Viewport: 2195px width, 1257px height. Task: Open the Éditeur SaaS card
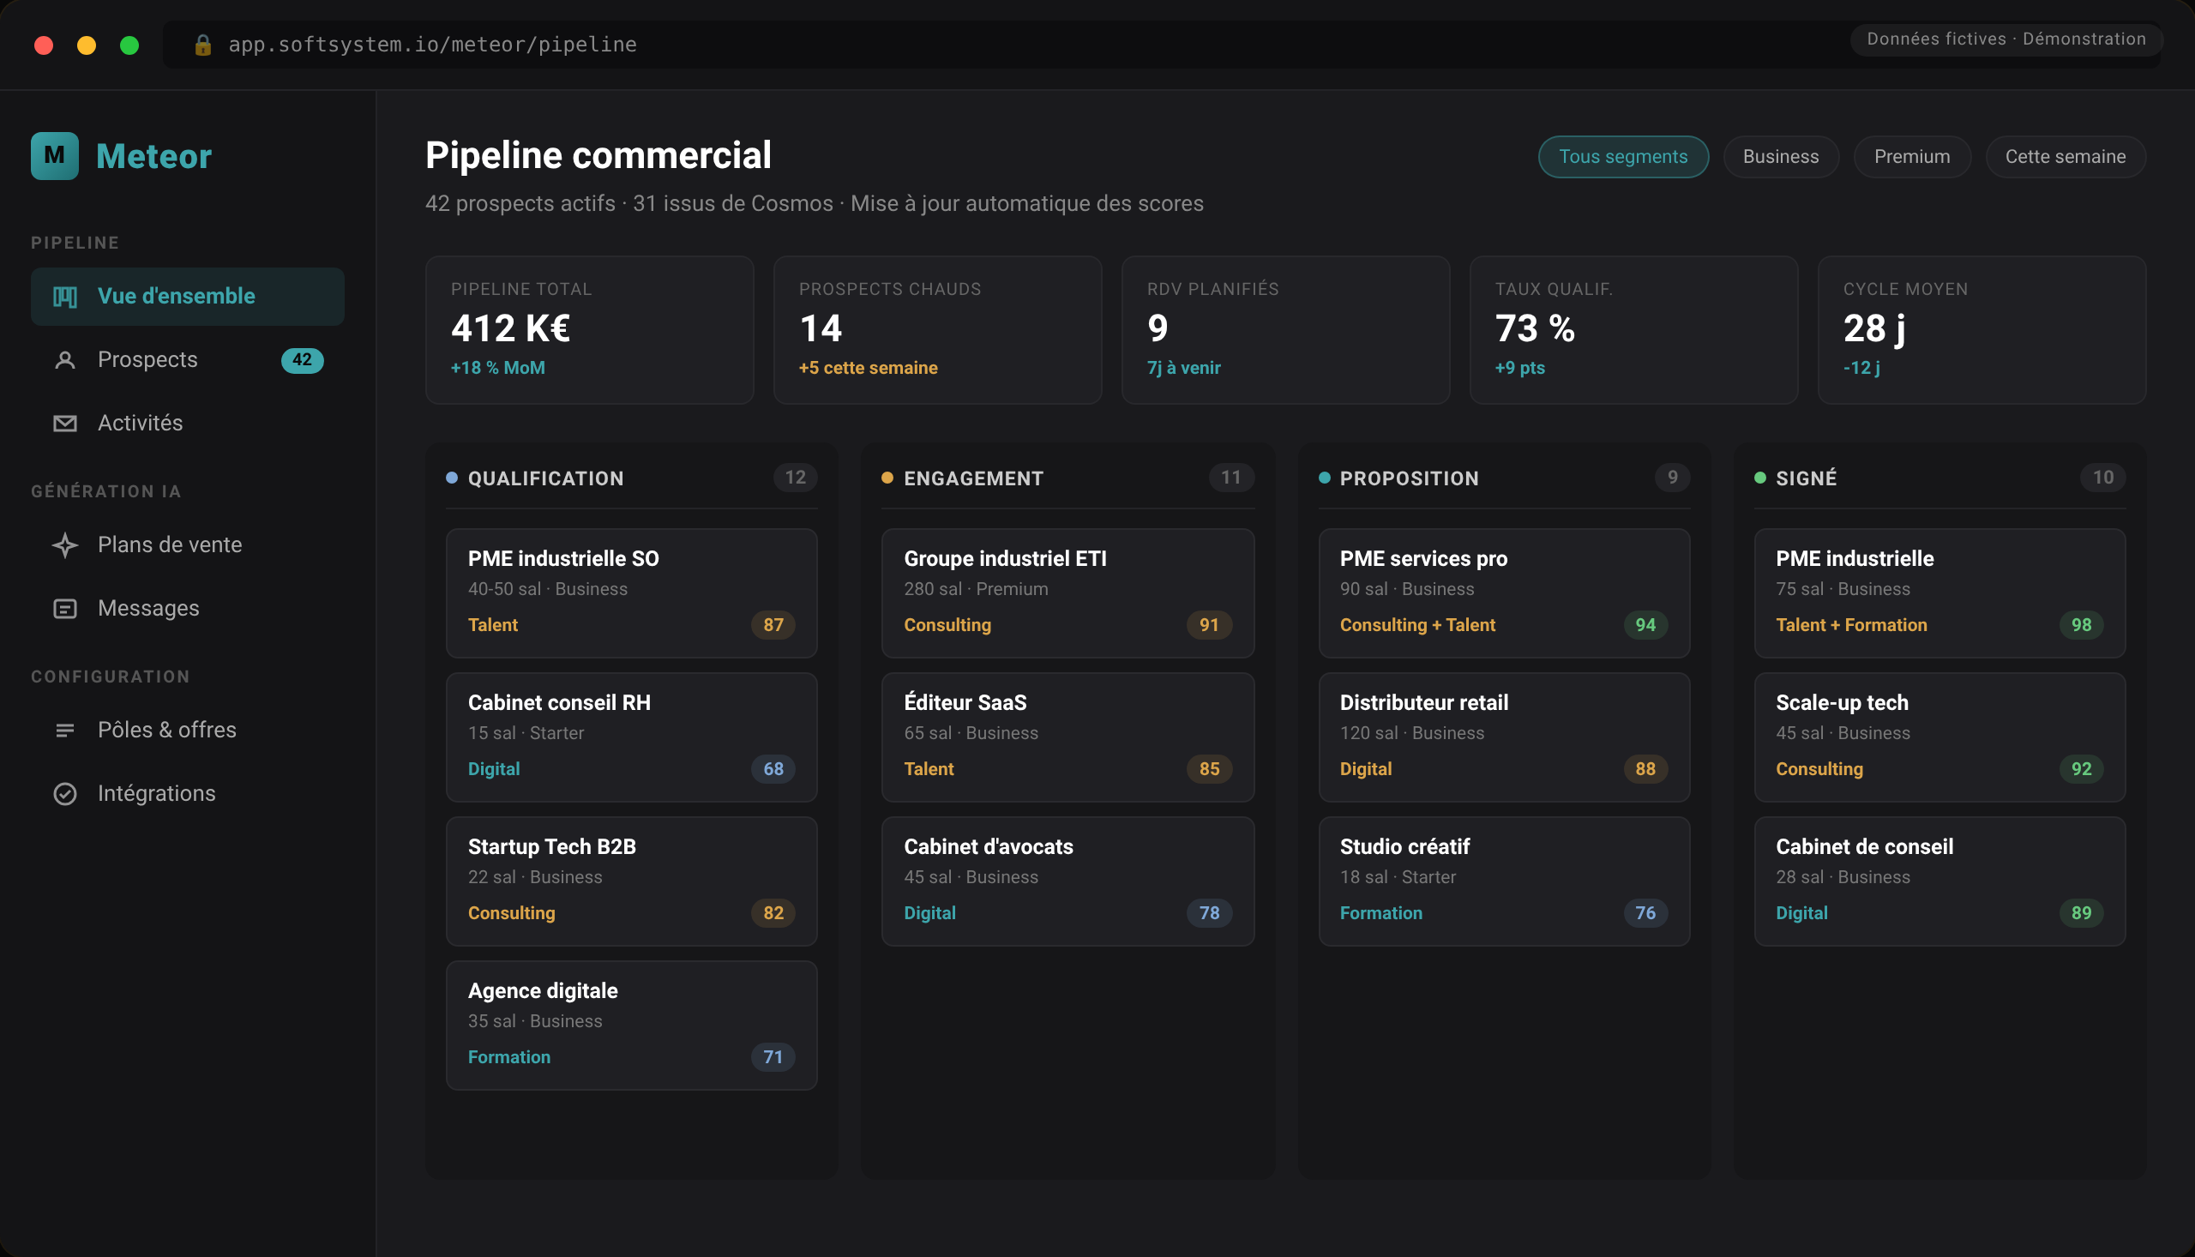click(x=1067, y=737)
